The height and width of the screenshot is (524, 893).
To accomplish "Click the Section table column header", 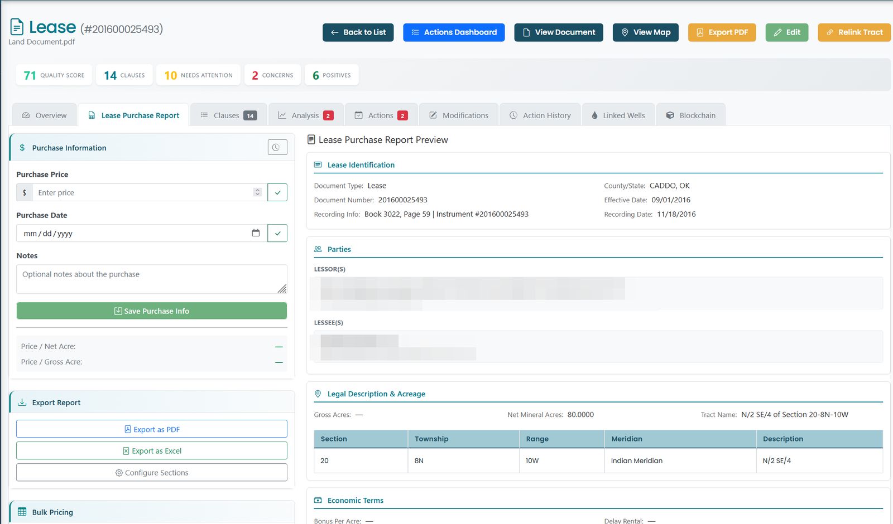I will pyautogui.click(x=361, y=439).
